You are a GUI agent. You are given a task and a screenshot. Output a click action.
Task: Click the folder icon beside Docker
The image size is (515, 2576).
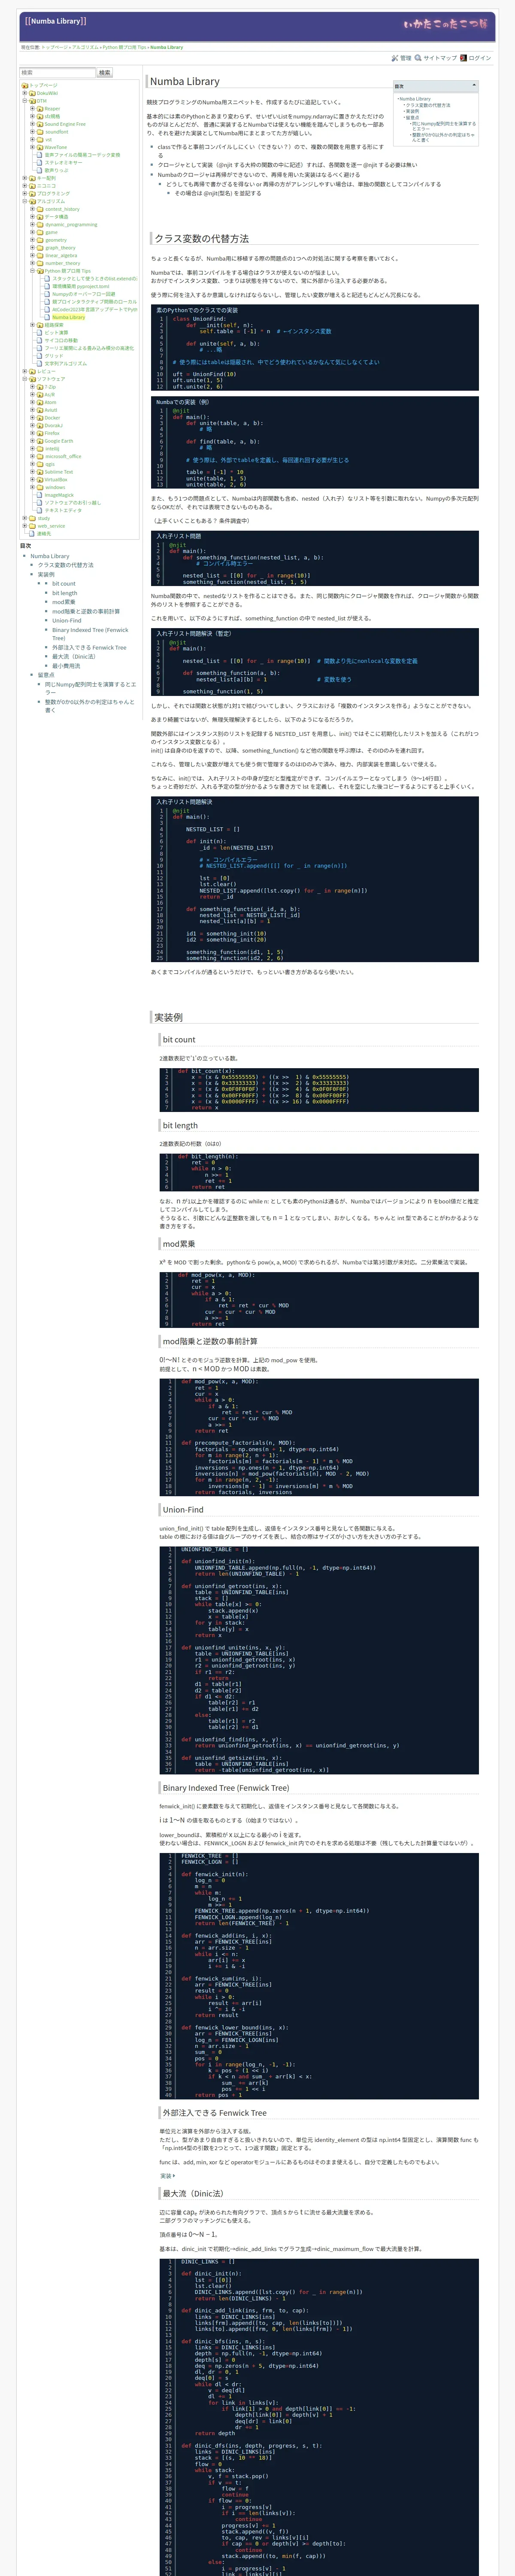[40, 418]
